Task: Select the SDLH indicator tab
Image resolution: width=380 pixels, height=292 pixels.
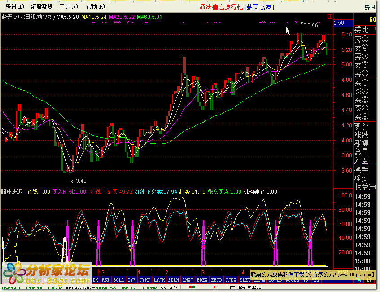Action: point(174,280)
